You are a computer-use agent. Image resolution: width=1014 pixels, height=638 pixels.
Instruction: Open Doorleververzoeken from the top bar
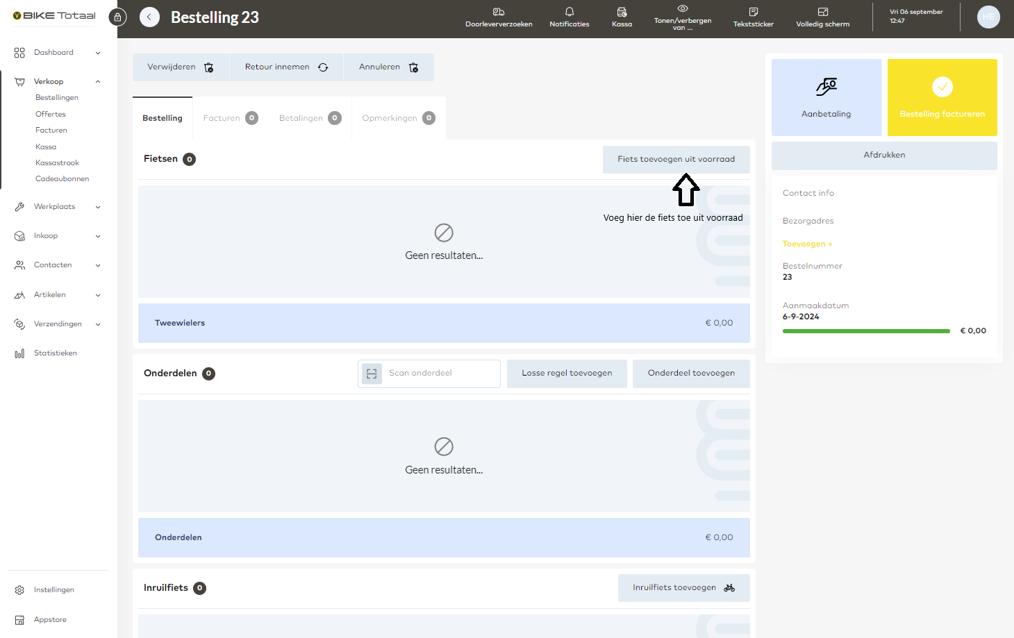tap(499, 17)
